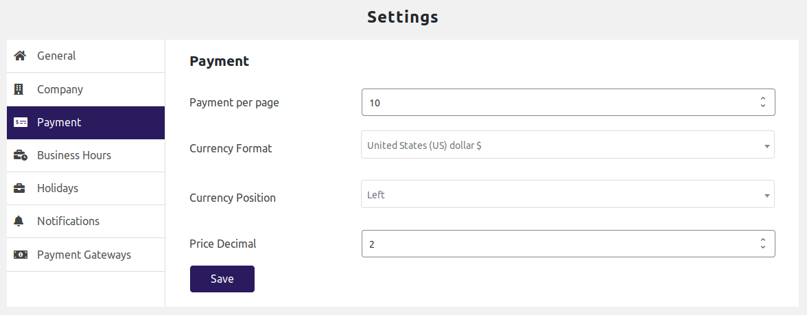Click the Currency Format dropdown arrow
This screenshot has height=315, width=807.
[x=767, y=146]
